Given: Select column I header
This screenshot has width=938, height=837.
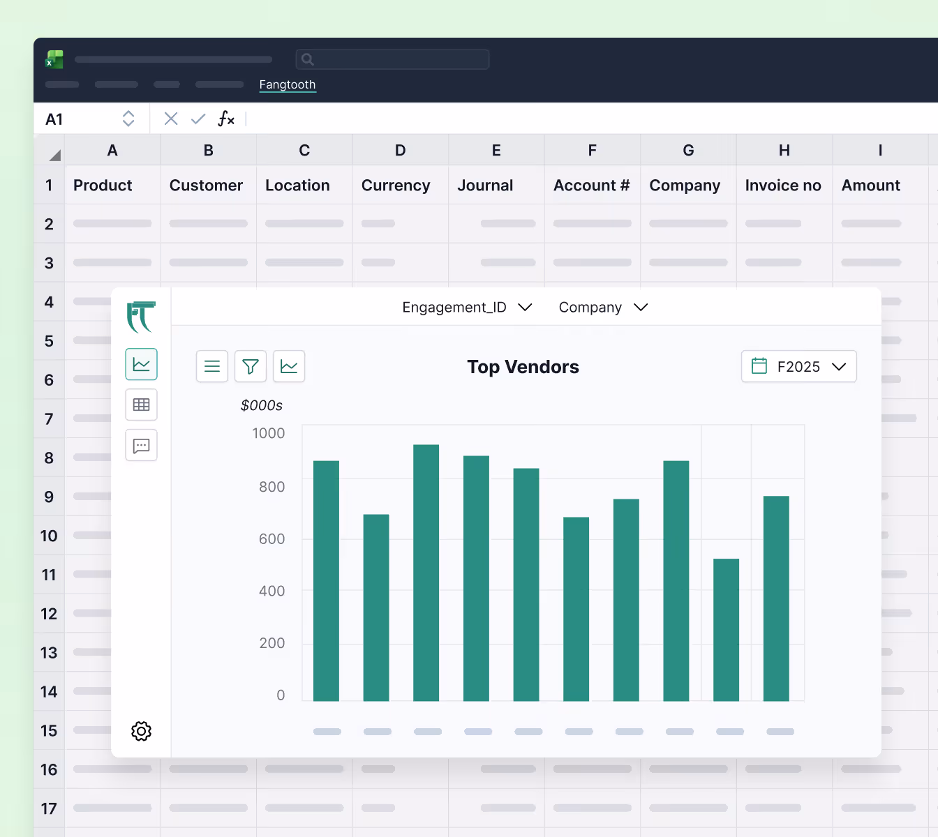Looking at the screenshot, I should pos(880,150).
